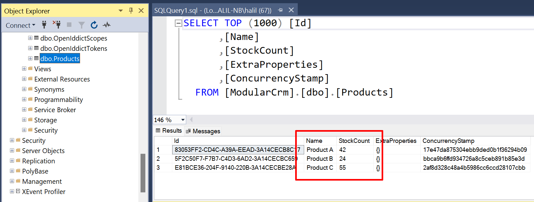Click the Stop square icon in Object Explorer toolbar

pyautogui.click(x=69, y=25)
